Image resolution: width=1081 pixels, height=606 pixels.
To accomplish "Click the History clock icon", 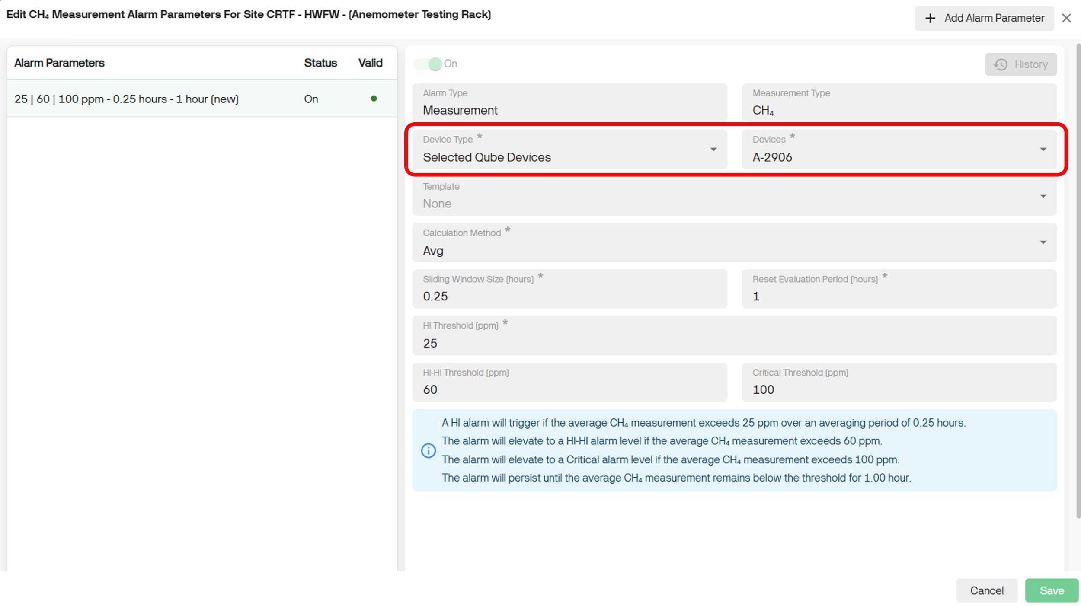I will pos(1001,64).
